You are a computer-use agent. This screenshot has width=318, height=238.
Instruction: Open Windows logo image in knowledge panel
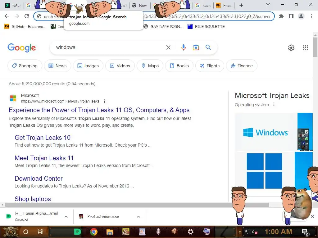[266, 132]
